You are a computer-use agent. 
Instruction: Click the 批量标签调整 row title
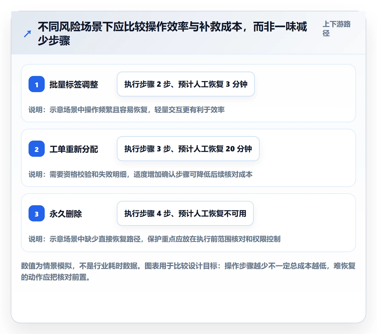click(74, 85)
